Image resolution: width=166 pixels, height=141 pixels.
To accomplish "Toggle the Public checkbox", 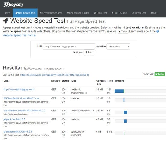I will (75, 52).
